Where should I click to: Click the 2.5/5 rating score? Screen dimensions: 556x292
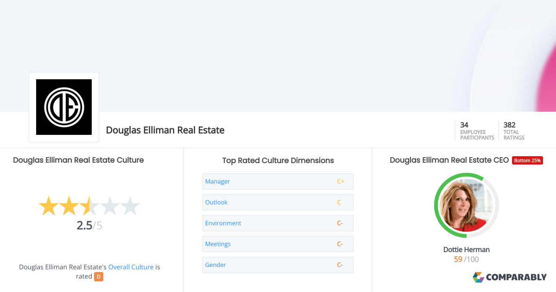[x=89, y=226]
